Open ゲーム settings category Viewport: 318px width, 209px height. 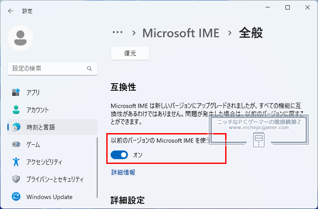52,144
